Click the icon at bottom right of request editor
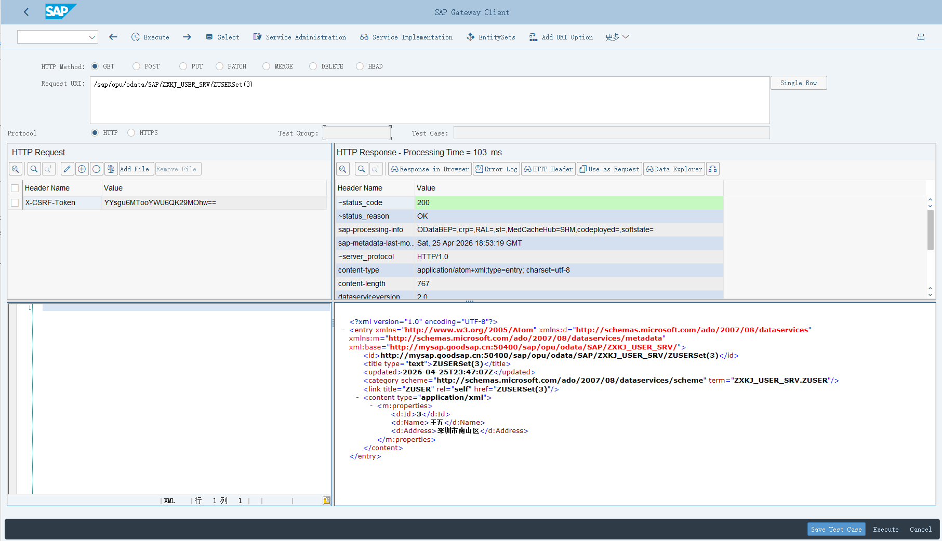This screenshot has height=541, width=942. (x=326, y=501)
